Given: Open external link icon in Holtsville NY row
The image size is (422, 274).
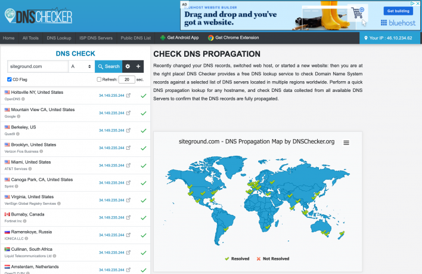Looking at the screenshot, I should [x=128, y=96].
